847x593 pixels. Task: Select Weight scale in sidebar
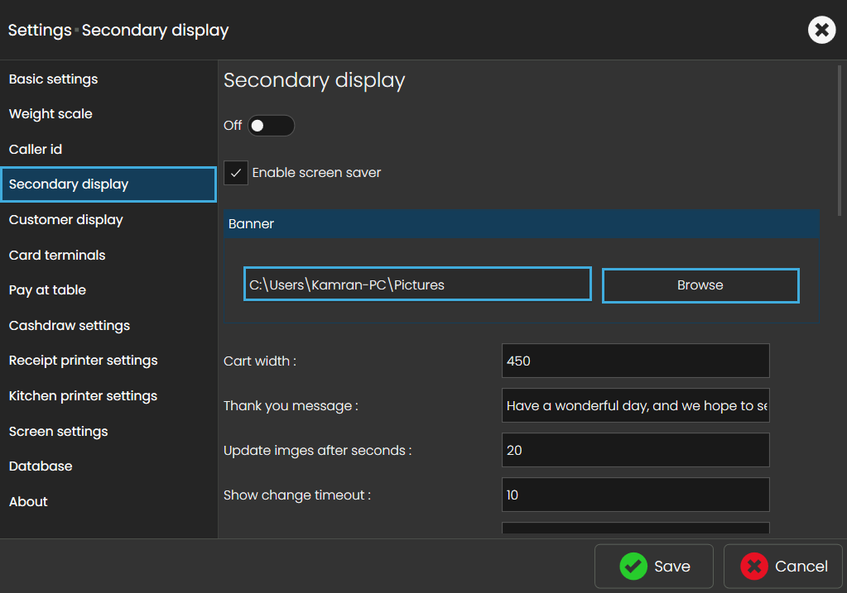click(51, 114)
